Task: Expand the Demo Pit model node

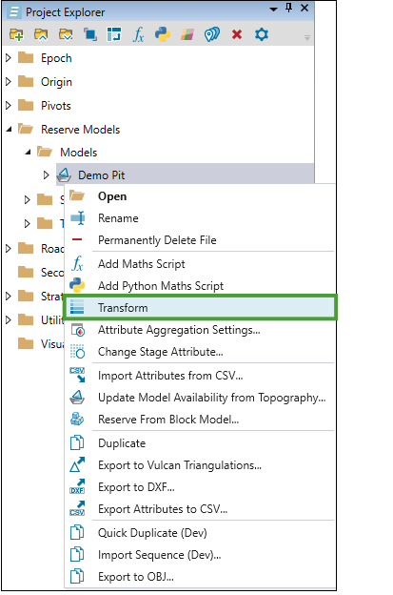Action: [x=47, y=175]
